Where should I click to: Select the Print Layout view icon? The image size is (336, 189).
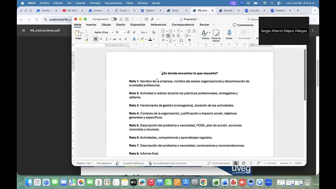pos(236,163)
